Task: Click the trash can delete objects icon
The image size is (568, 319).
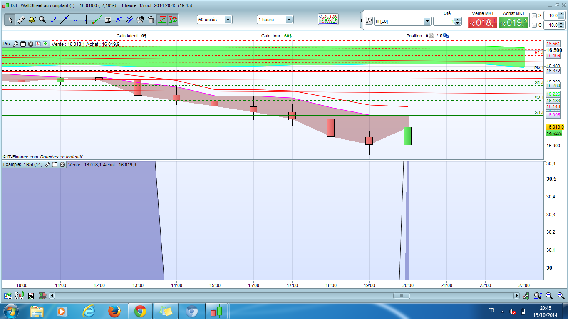Action: point(151,20)
